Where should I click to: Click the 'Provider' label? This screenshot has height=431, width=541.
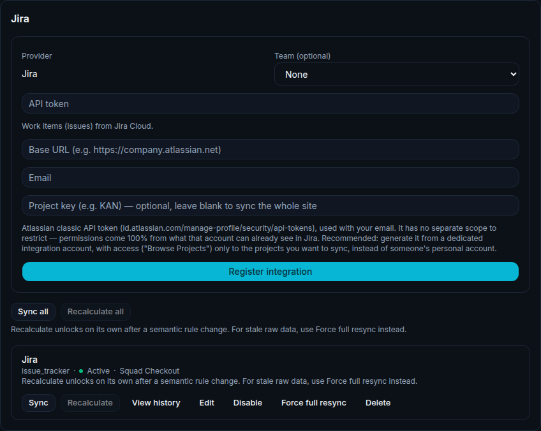(37, 56)
